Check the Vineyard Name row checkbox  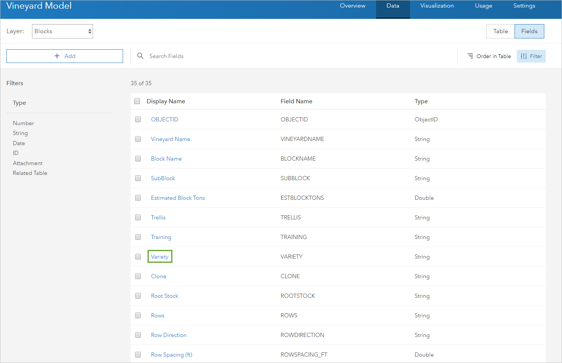[138, 139]
